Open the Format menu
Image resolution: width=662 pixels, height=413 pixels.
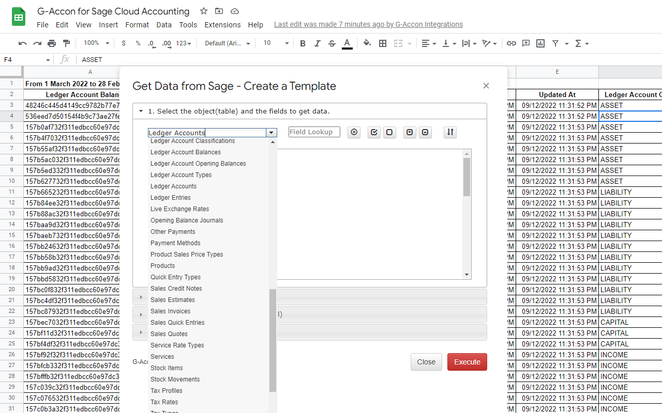click(x=137, y=25)
